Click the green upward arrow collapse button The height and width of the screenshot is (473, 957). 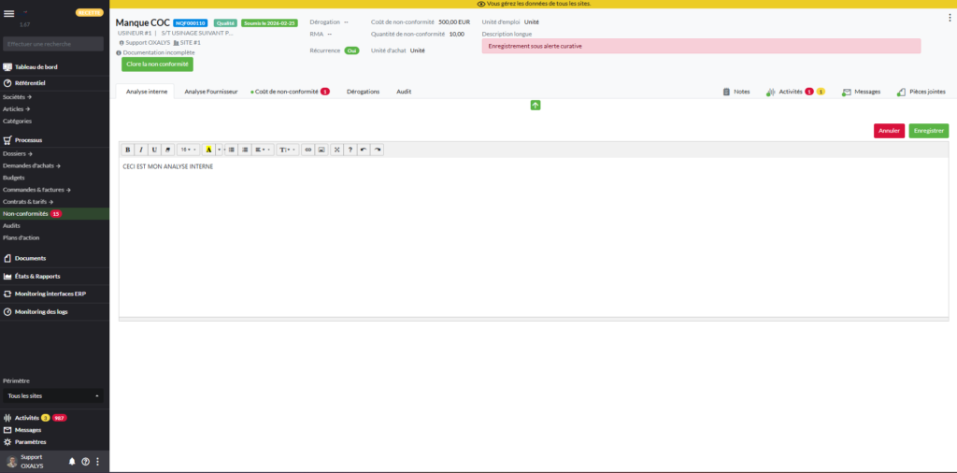(x=536, y=105)
